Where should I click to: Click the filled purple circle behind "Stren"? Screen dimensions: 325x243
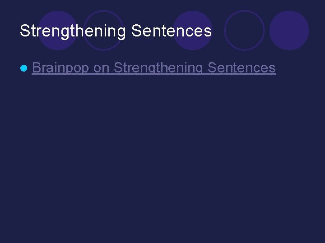click(58, 31)
